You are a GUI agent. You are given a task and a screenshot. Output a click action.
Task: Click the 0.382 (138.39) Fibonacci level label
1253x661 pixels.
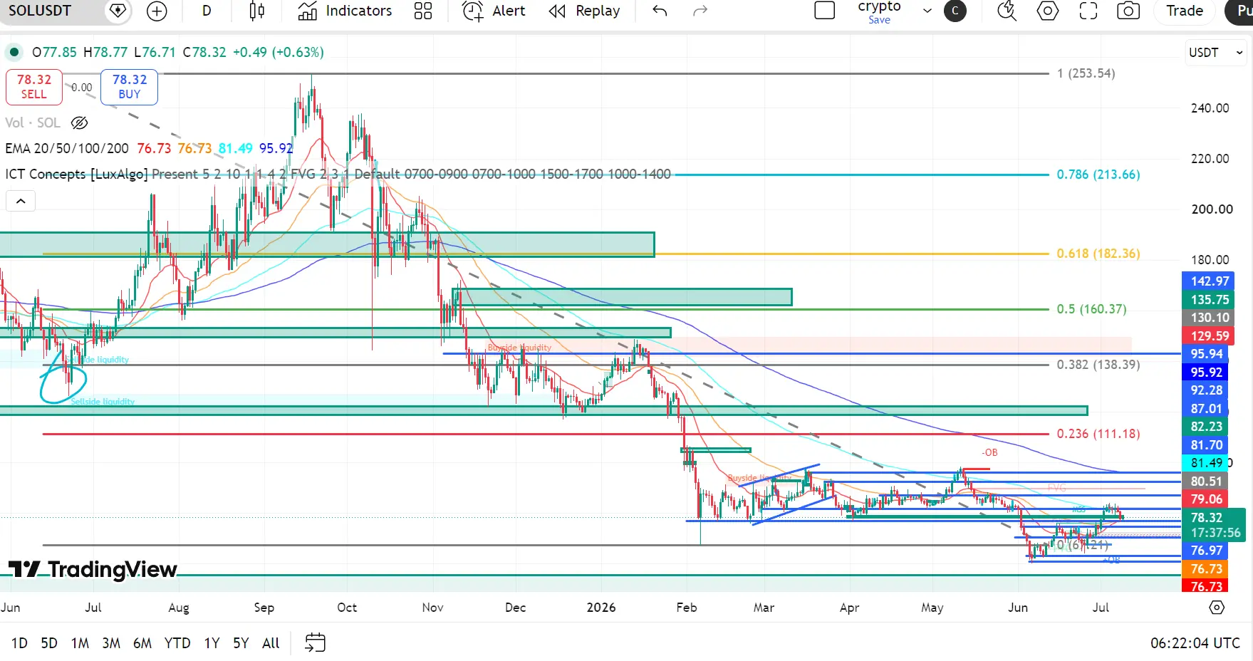point(1098,365)
